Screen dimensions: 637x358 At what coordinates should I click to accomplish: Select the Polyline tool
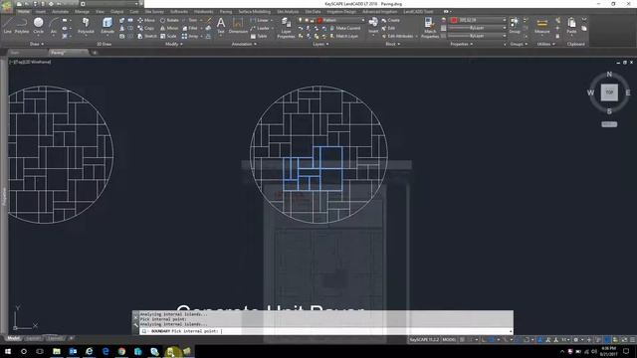pos(22,25)
